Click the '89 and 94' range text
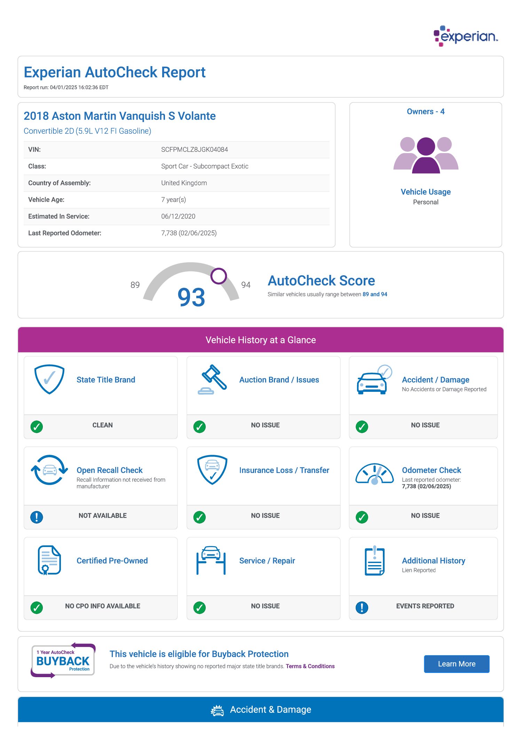 point(375,294)
